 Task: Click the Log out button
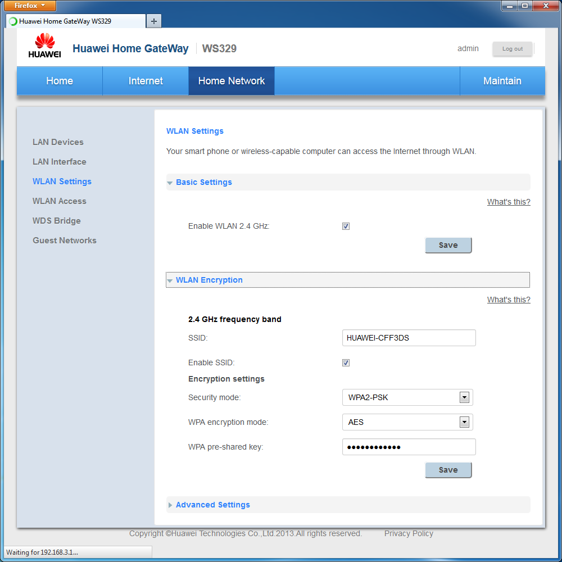coord(512,49)
